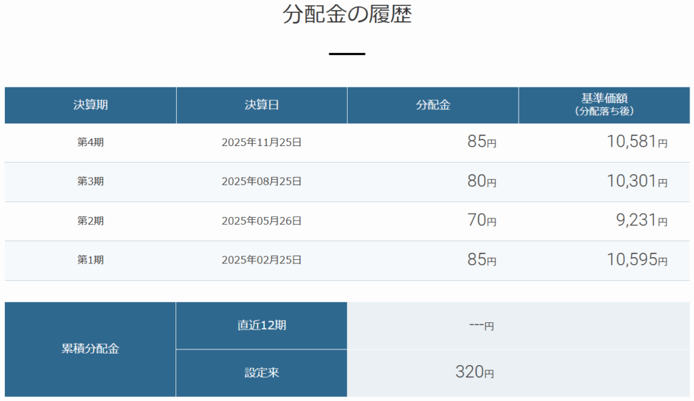Select the 80円 distribution amount
This screenshot has width=694, height=401.
click(481, 182)
